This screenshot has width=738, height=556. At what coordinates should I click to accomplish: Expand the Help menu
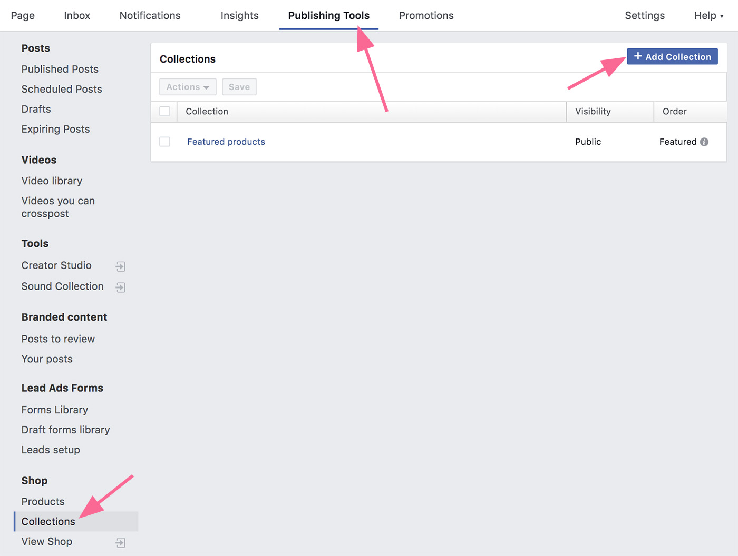(708, 16)
